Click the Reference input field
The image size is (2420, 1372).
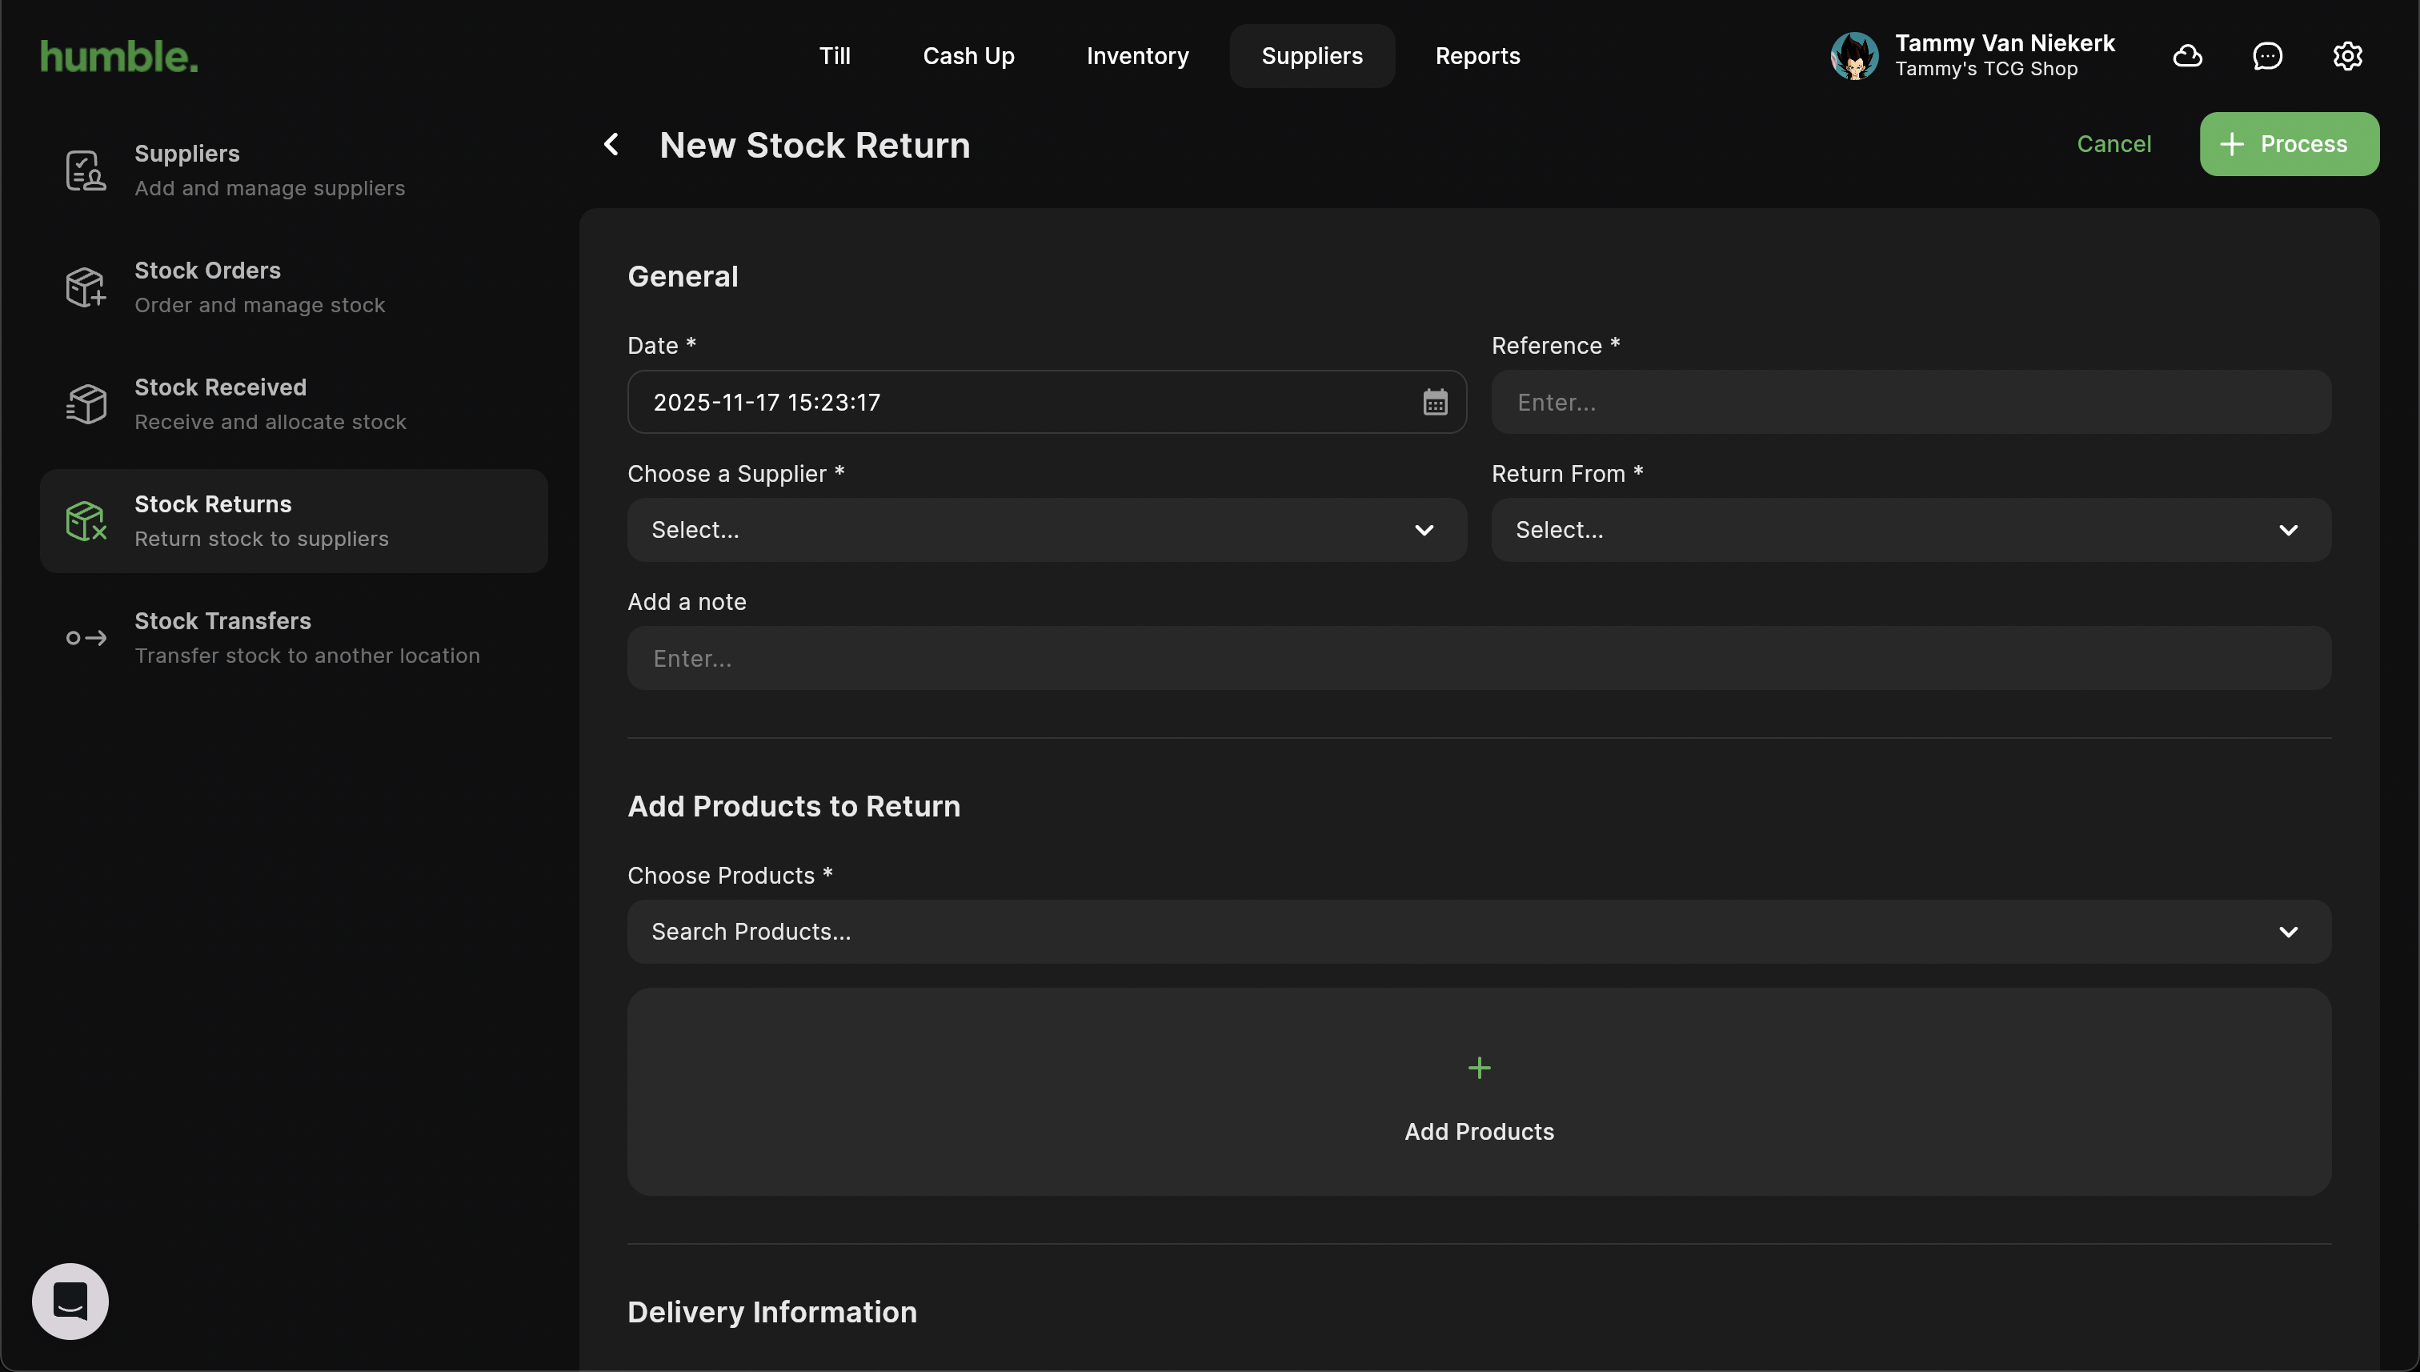(x=1910, y=403)
